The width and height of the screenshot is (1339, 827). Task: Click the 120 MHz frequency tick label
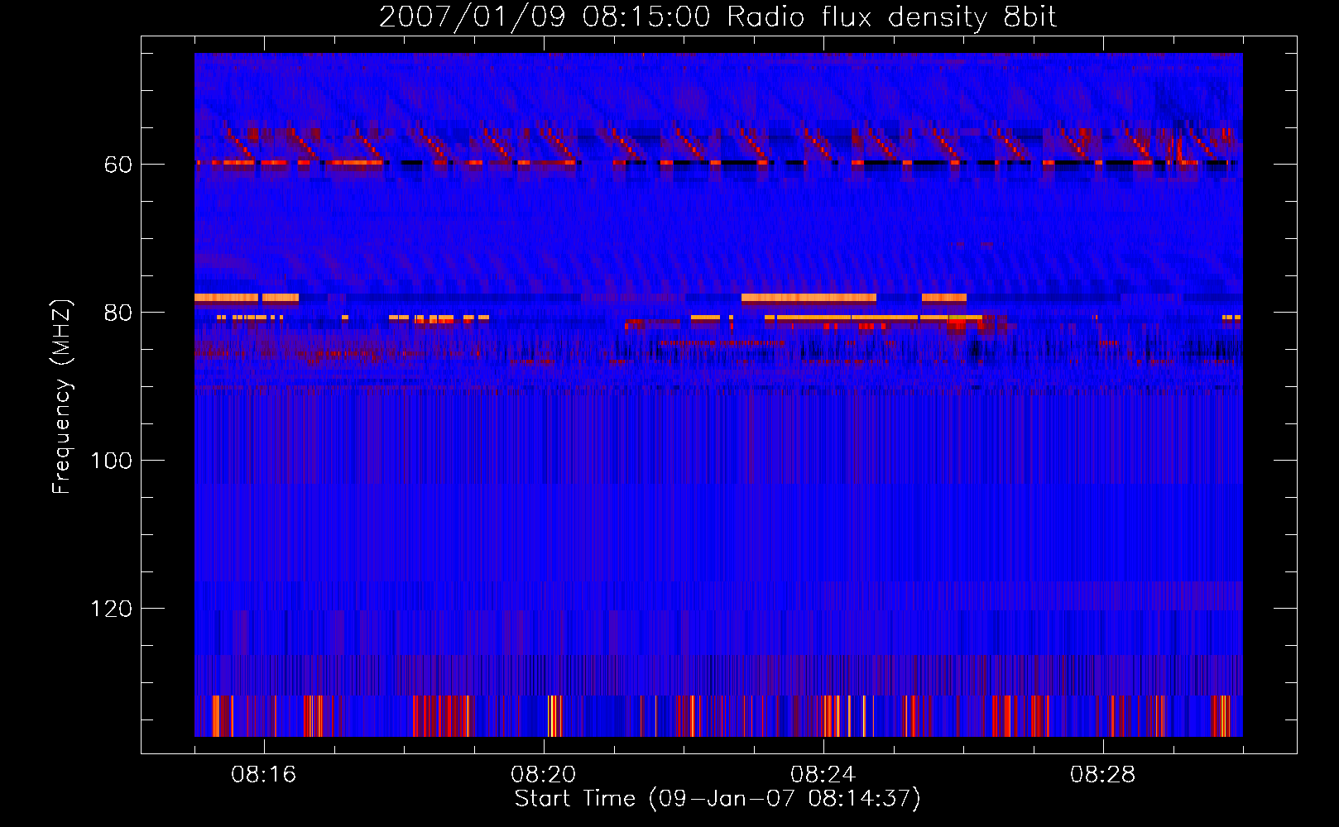(112, 609)
